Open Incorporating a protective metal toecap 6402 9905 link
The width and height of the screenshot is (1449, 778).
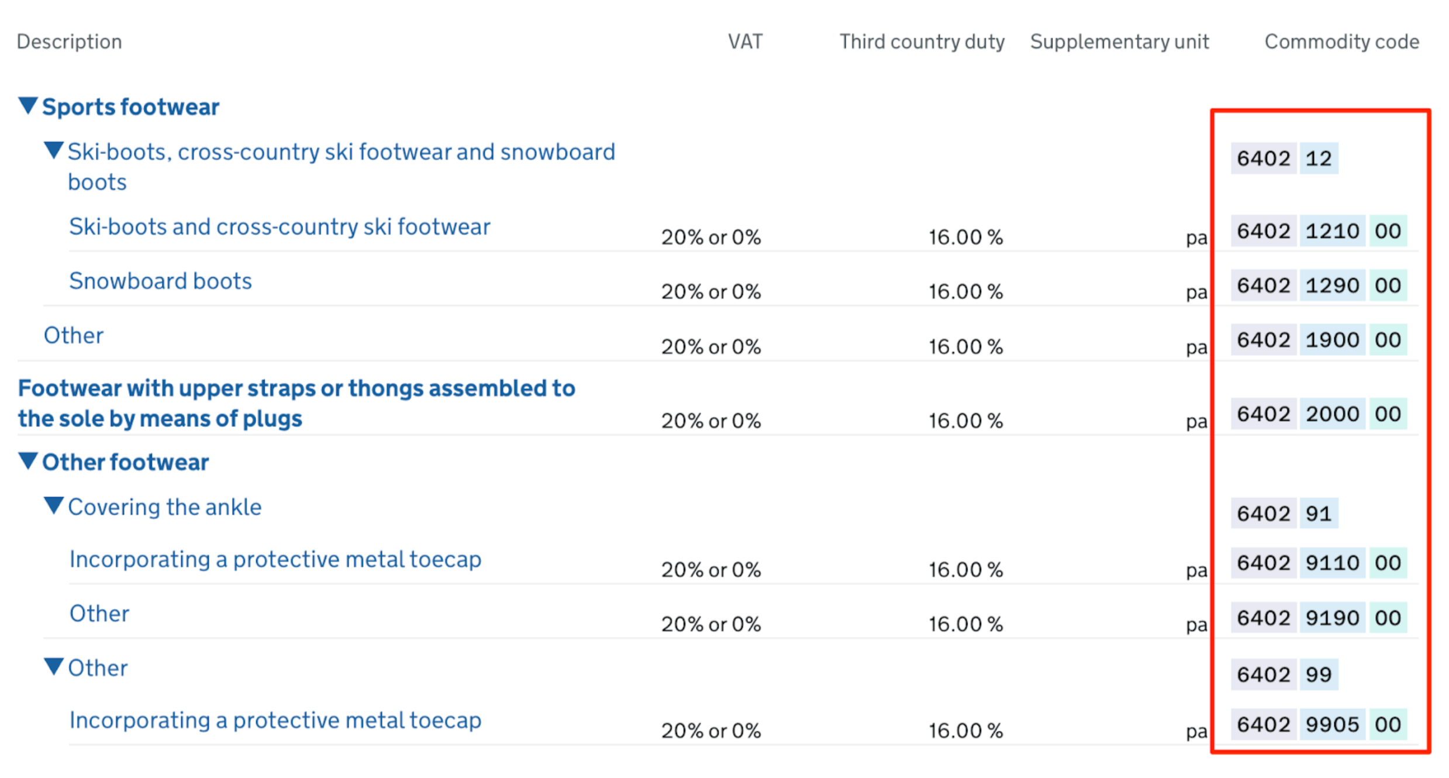[x=275, y=721]
